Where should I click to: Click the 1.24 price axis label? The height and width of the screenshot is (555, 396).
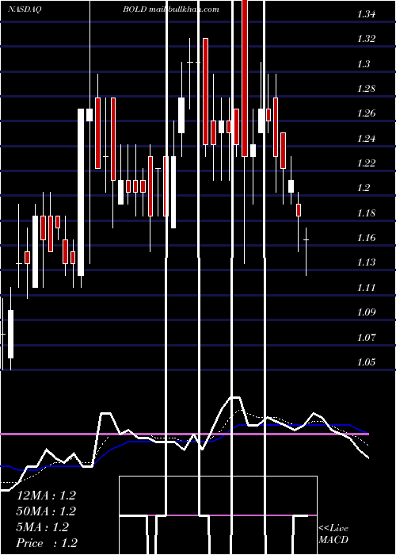366,138
